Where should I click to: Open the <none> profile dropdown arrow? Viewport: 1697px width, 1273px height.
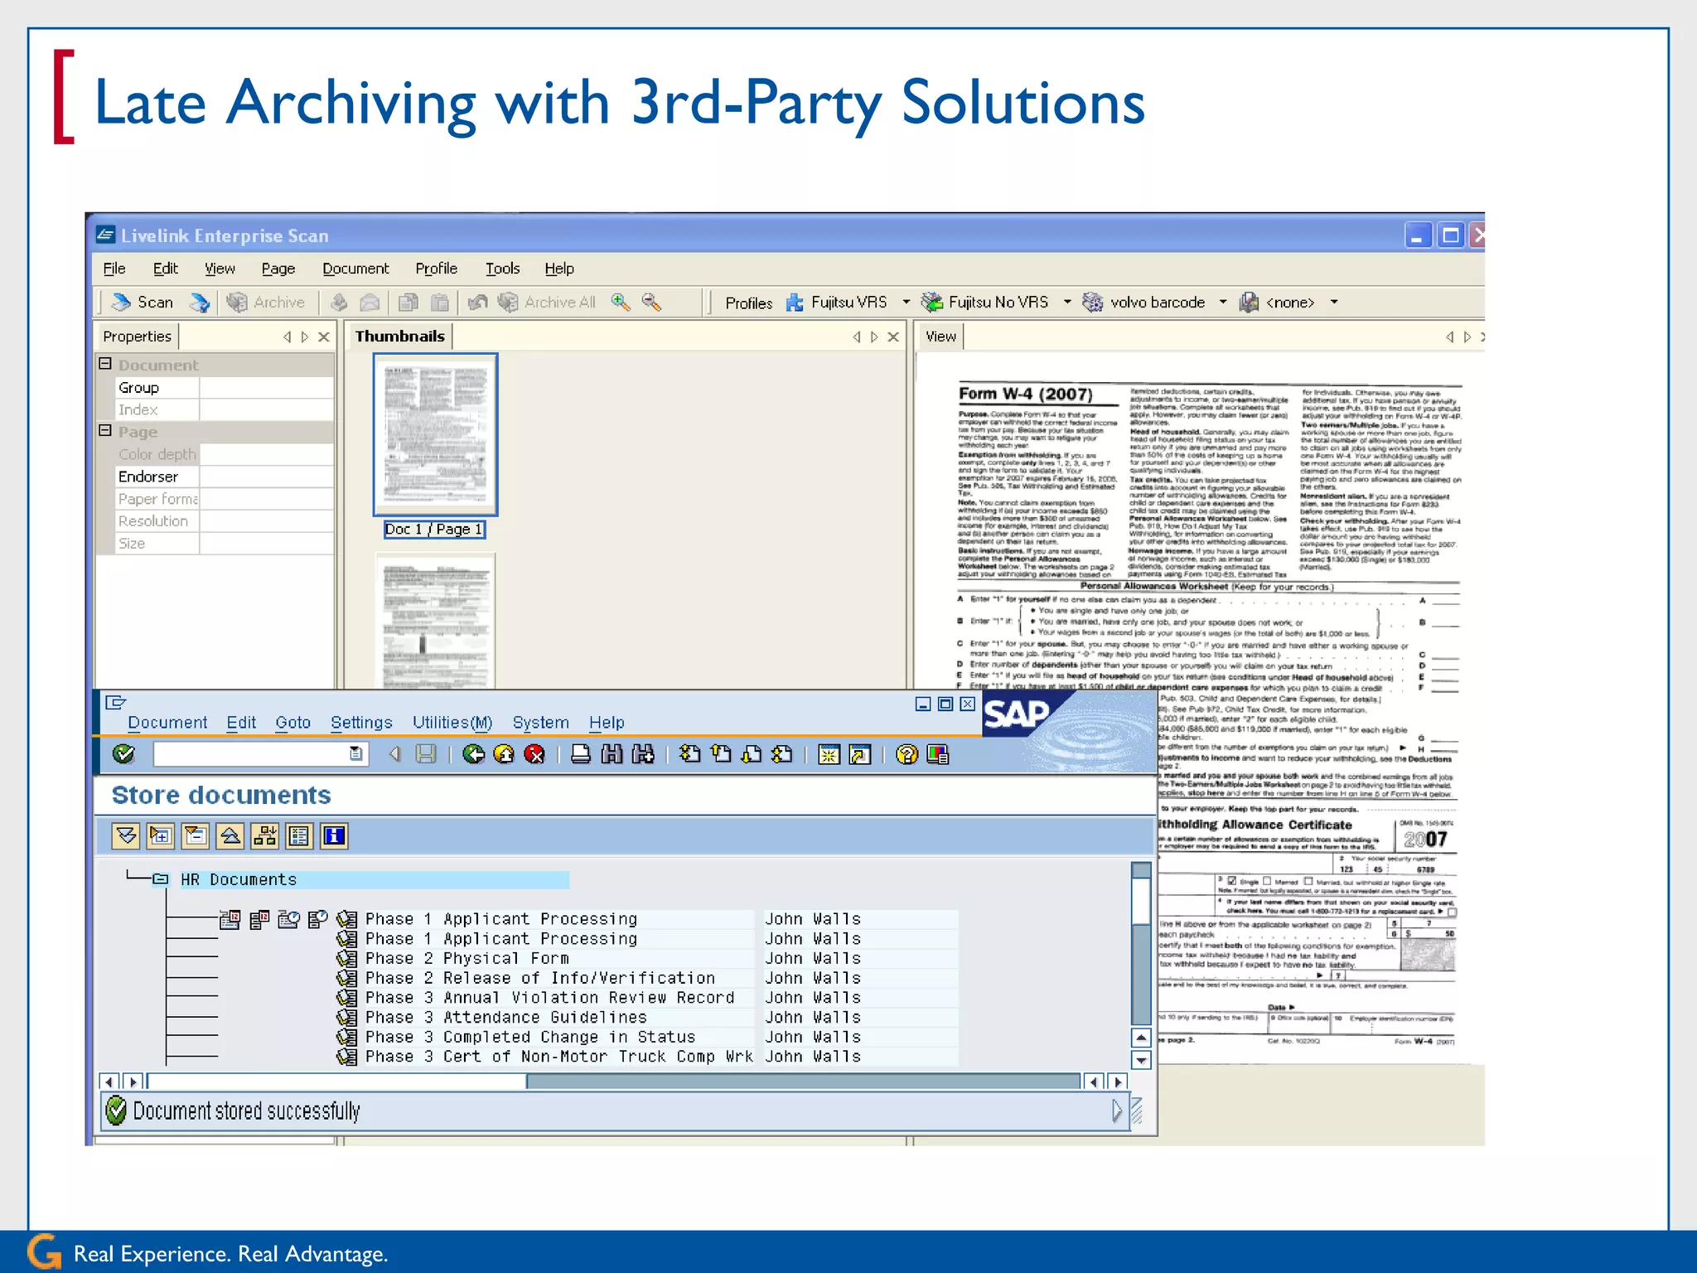[x=1334, y=303]
